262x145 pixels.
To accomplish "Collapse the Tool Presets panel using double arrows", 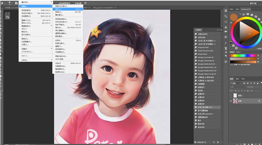I will pyautogui.click(x=218, y=30).
